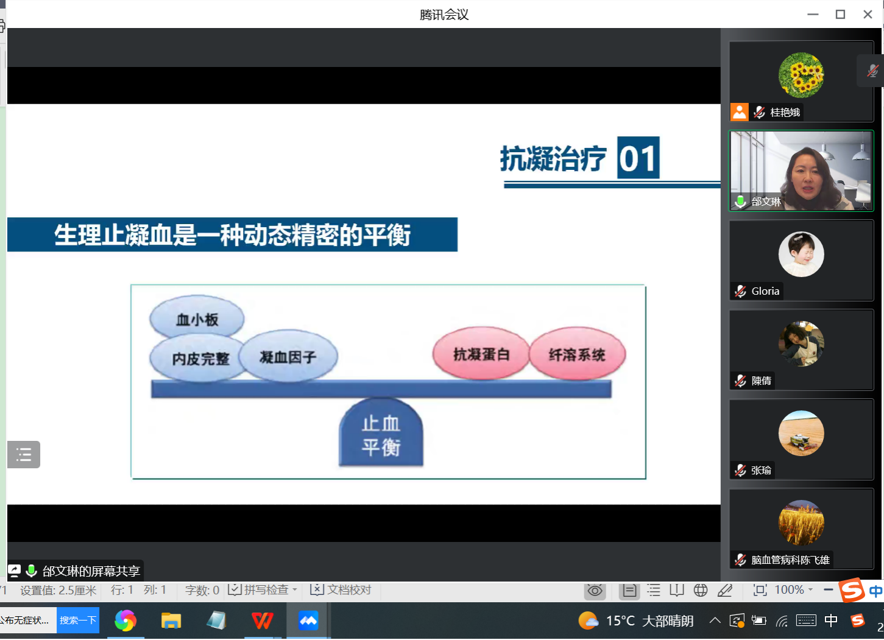Click 搜索一下 search button in taskbar
This screenshot has width=884, height=640.
78,621
